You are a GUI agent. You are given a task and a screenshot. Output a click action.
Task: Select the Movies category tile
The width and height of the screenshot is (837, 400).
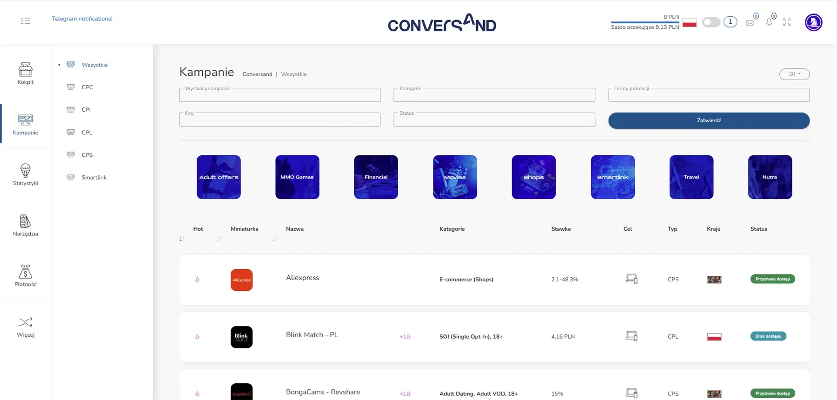pyautogui.click(x=455, y=177)
